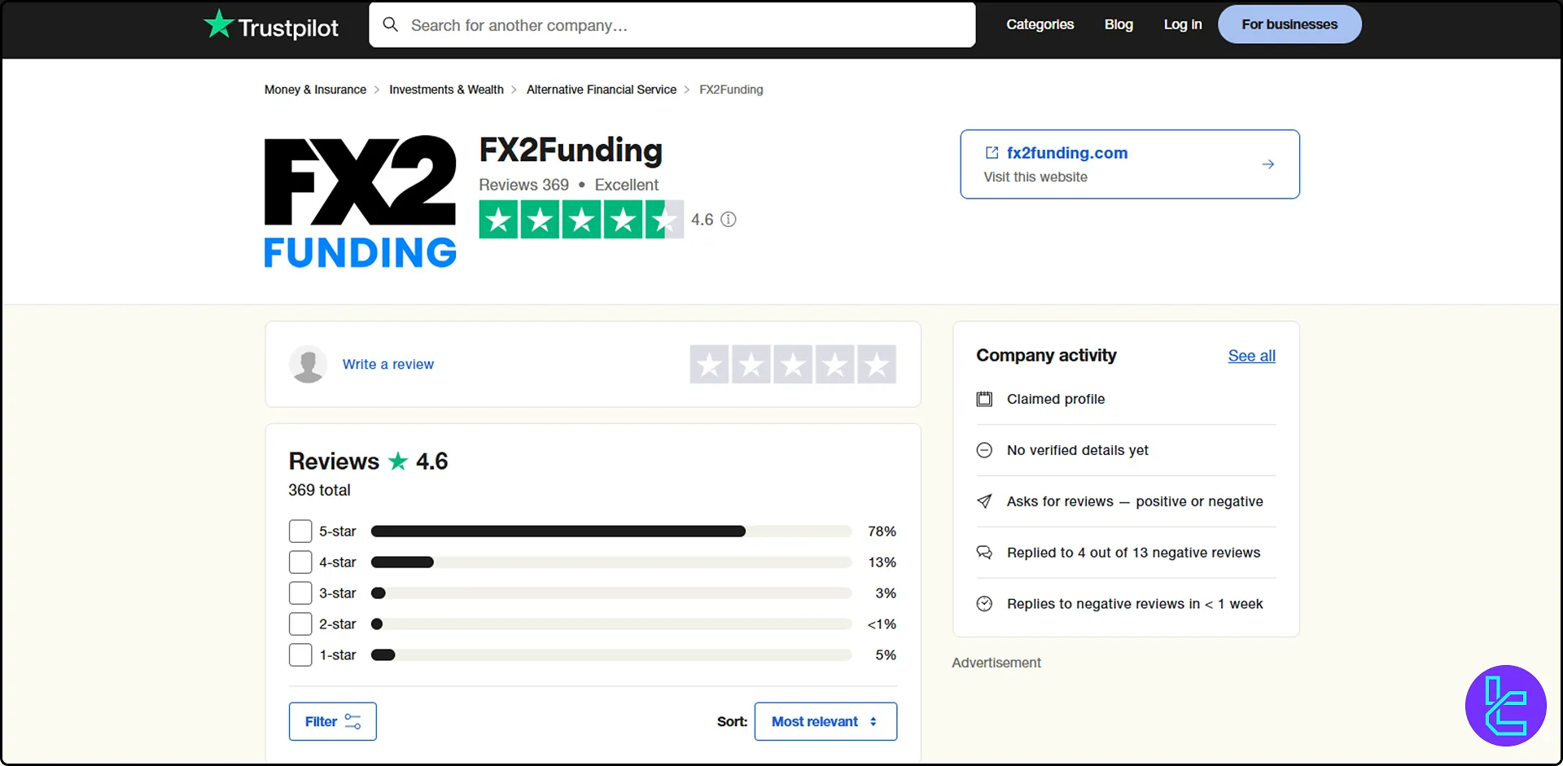Go to the Blog section
The width and height of the screenshot is (1563, 766).
(x=1118, y=24)
